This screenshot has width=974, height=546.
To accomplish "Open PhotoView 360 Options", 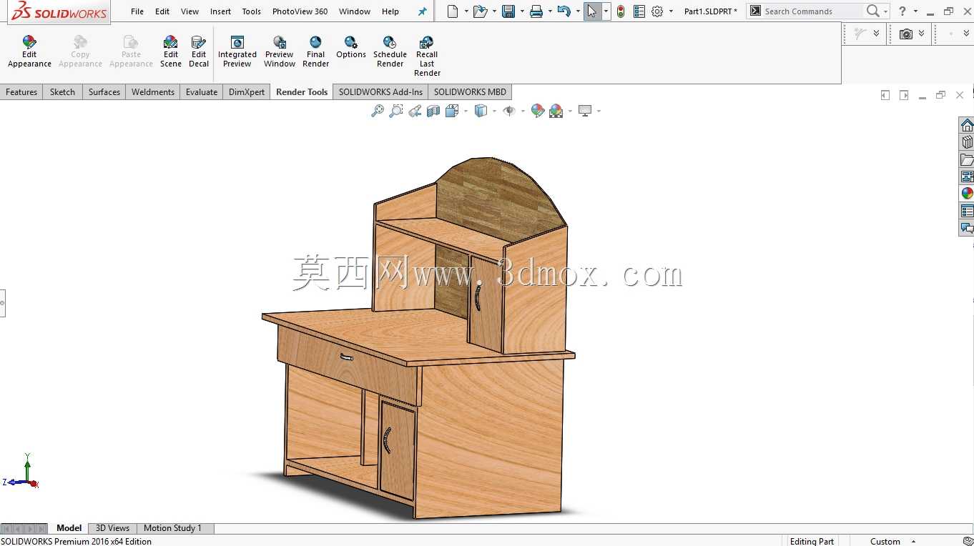I will (x=351, y=47).
